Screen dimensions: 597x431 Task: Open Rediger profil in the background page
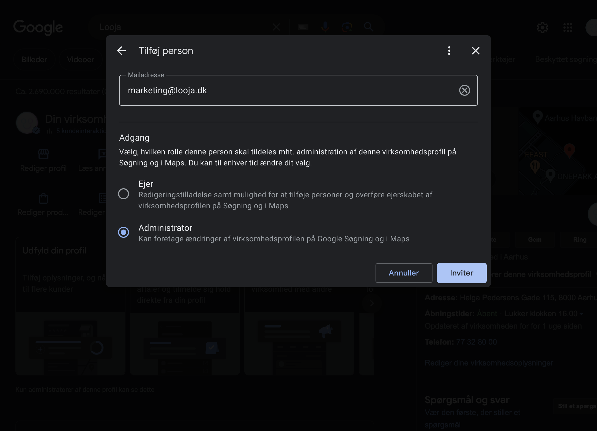coord(43,161)
